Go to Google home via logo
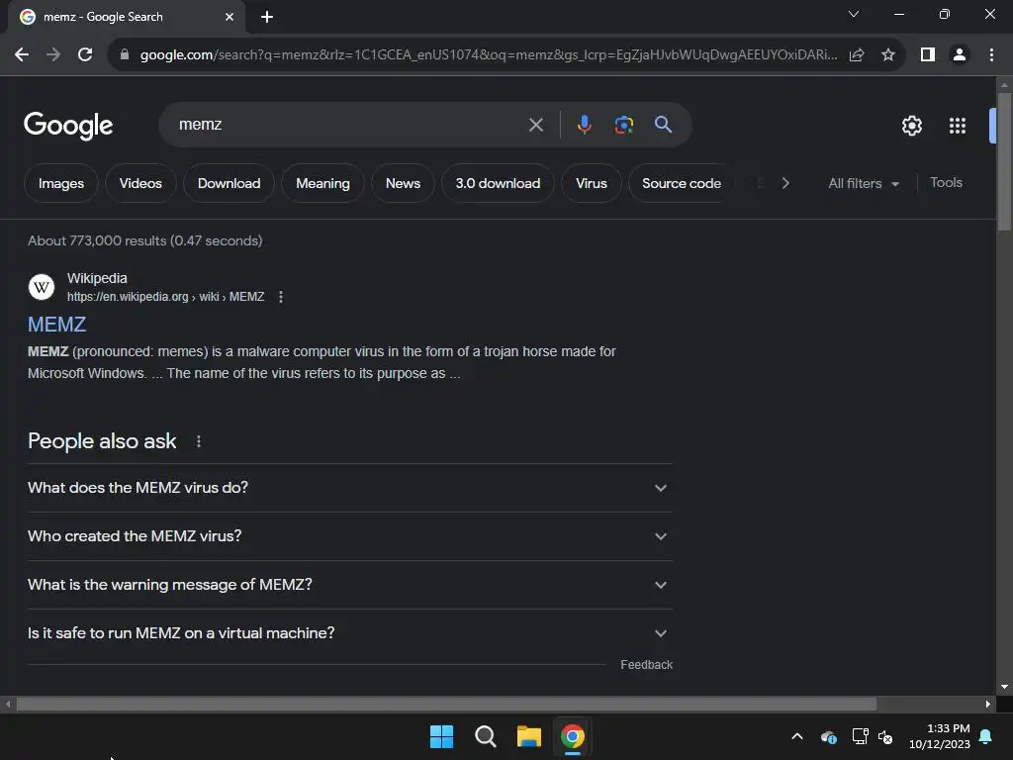Screen dimensions: 1013x760 click(x=68, y=125)
